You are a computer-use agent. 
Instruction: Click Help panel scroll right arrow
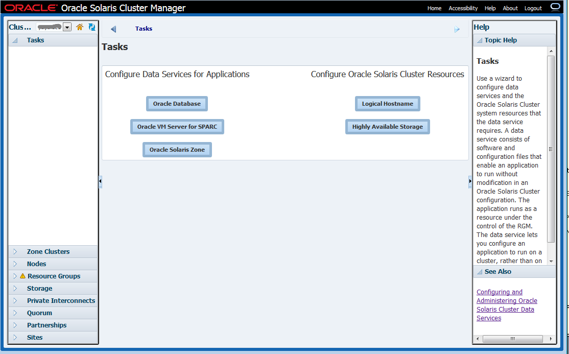tap(551, 339)
